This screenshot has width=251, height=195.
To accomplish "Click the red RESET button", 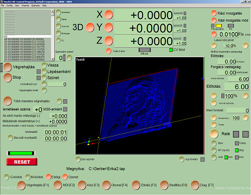I will click(22, 162).
